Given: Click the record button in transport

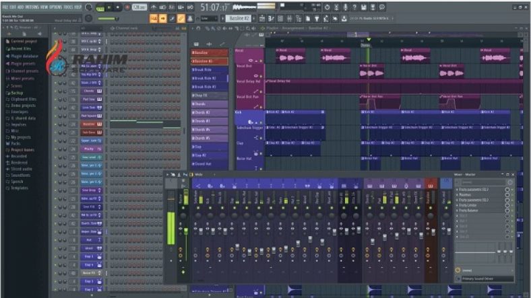Looking at the screenshot, I should click(127, 7).
